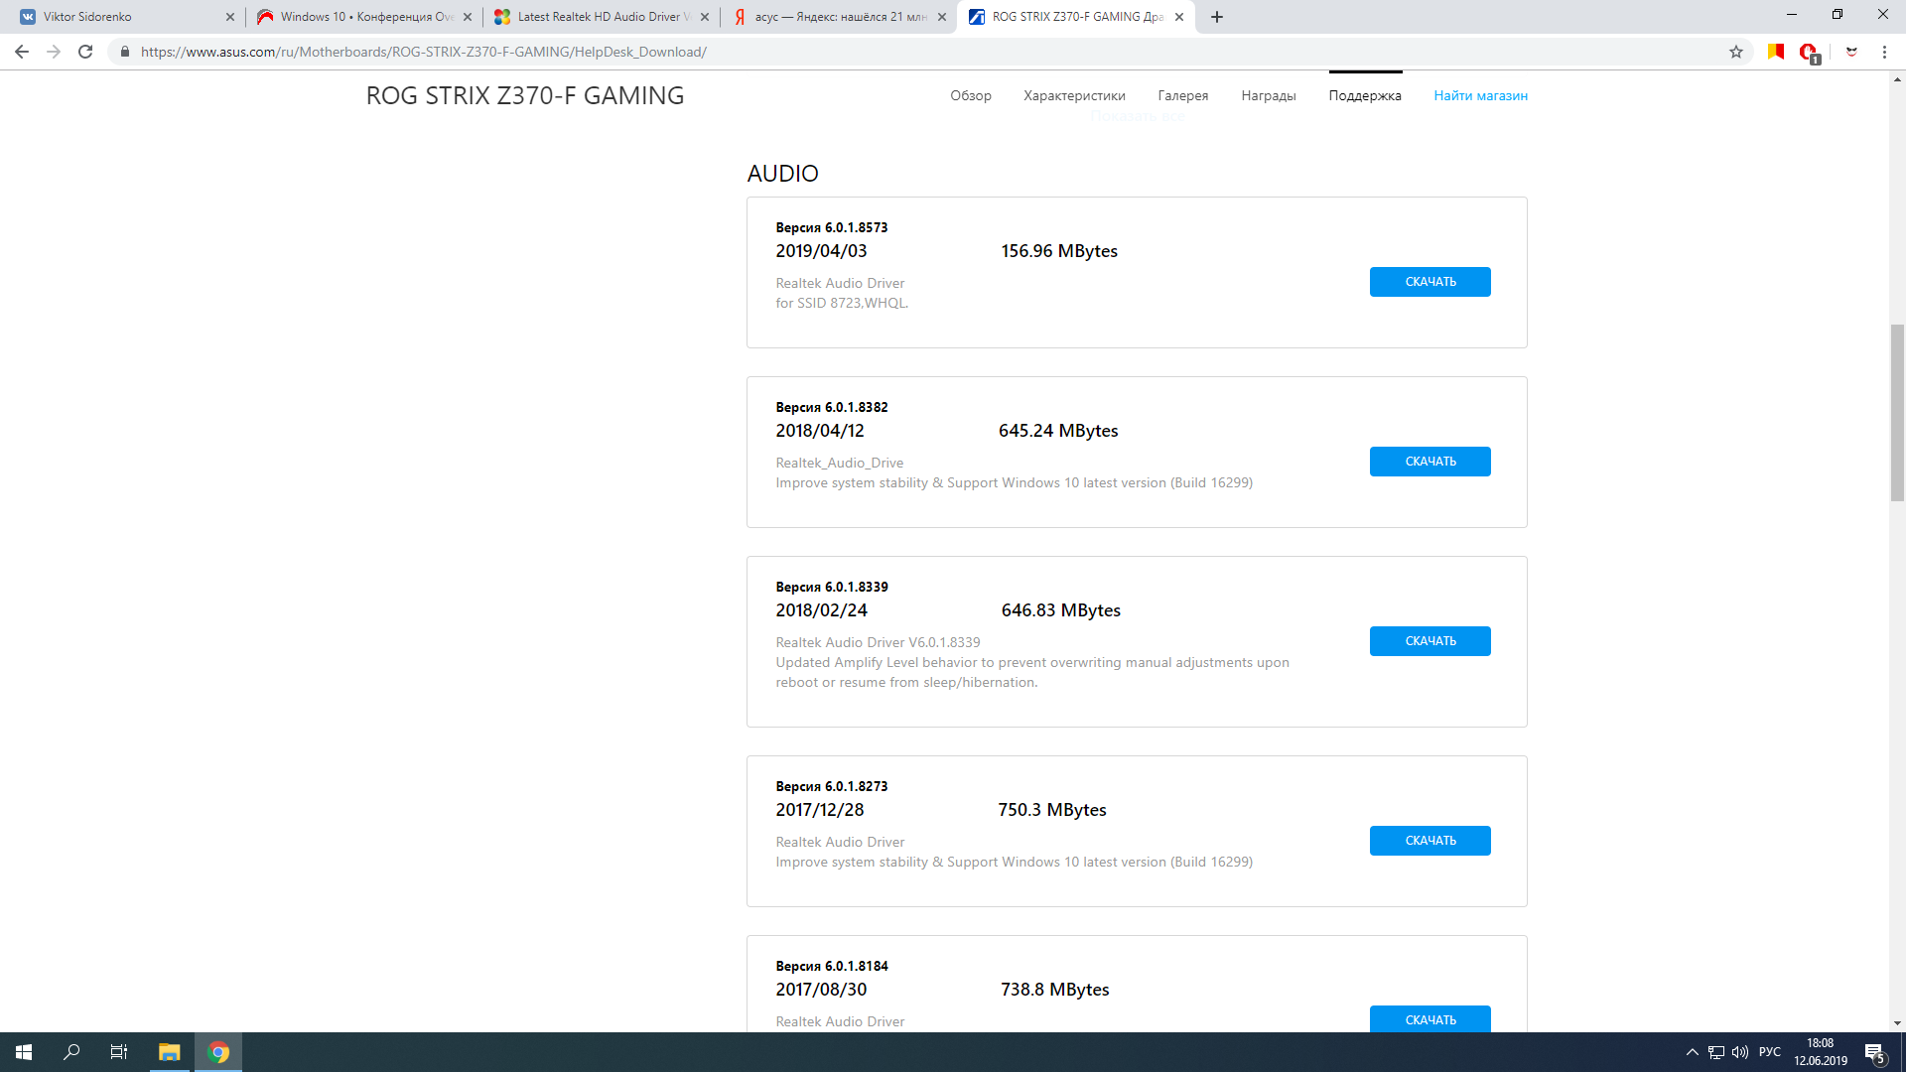Open the Характеристики menu item
1906x1072 pixels.
(1074, 95)
